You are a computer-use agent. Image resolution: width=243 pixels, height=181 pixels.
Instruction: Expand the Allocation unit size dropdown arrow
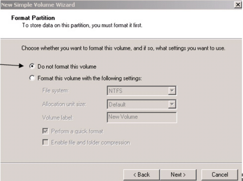(172, 104)
